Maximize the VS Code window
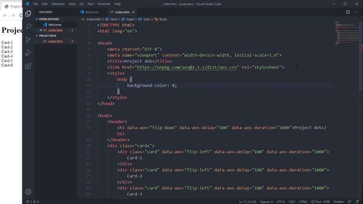This screenshot has height=204, width=363. 345,4
